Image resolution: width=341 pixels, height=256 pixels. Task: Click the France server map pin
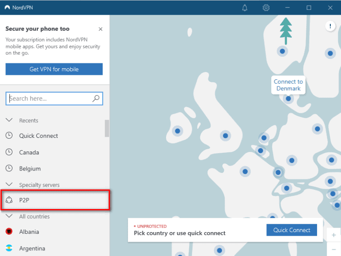(245, 171)
